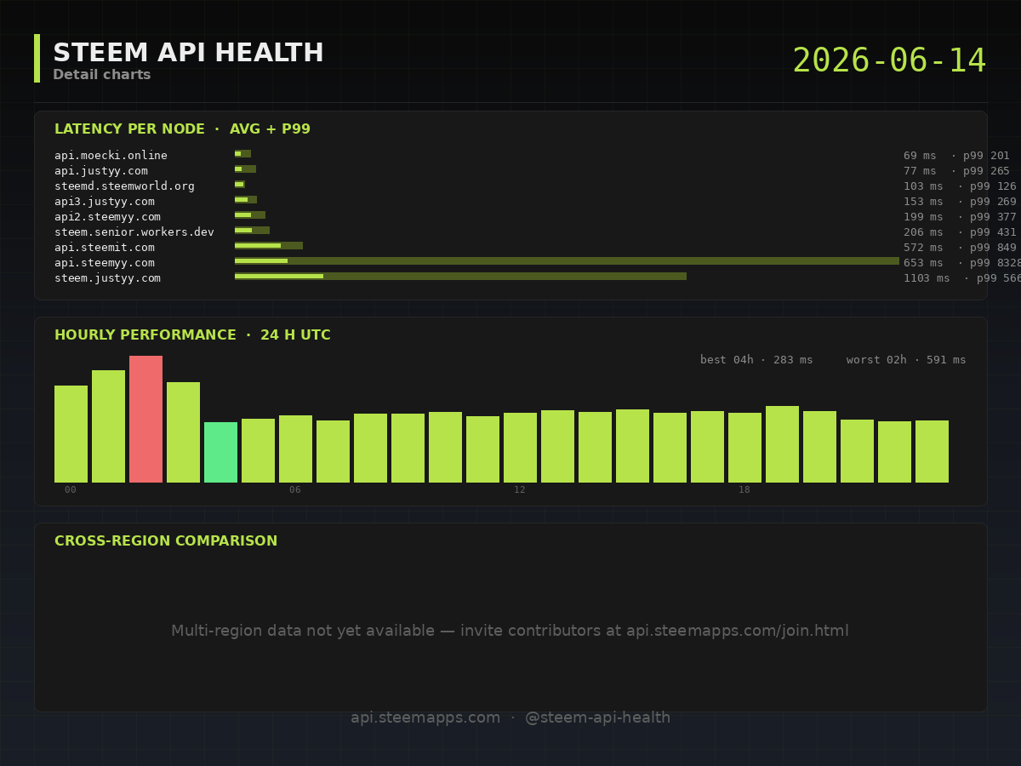
Task: Select the api.justyy.com node label
Action: pyautogui.click(x=101, y=170)
